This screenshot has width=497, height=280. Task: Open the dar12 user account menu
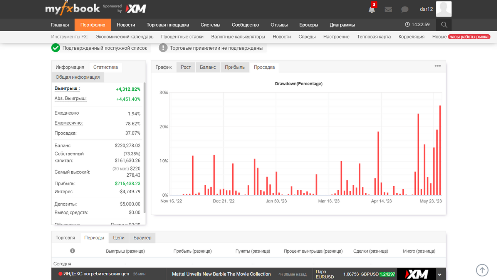(x=426, y=9)
